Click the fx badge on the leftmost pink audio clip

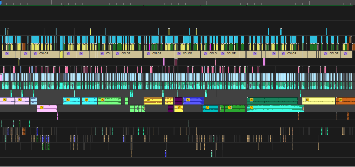pyautogui.click(x=5, y=100)
